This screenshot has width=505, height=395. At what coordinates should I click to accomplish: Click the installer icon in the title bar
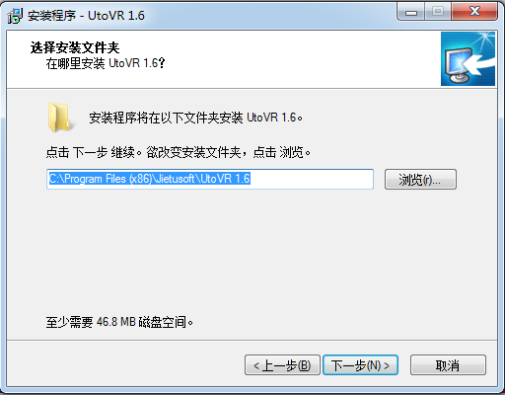click(15, 16)
